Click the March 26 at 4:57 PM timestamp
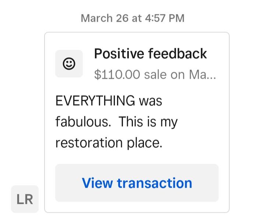Viewport: 265px width, 216px height. click(x=132, y=18)
